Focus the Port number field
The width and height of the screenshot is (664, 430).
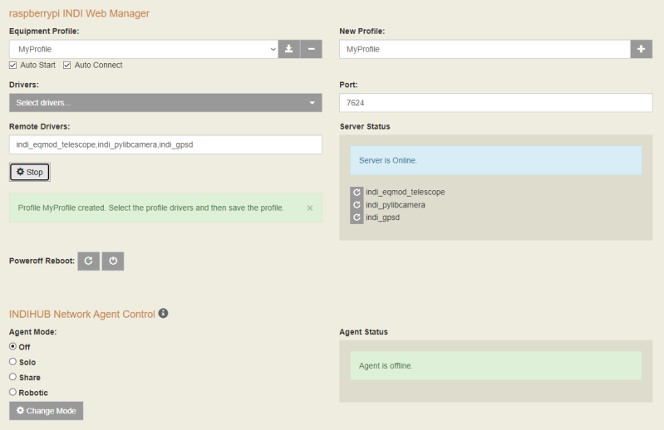tap(495, 103)
